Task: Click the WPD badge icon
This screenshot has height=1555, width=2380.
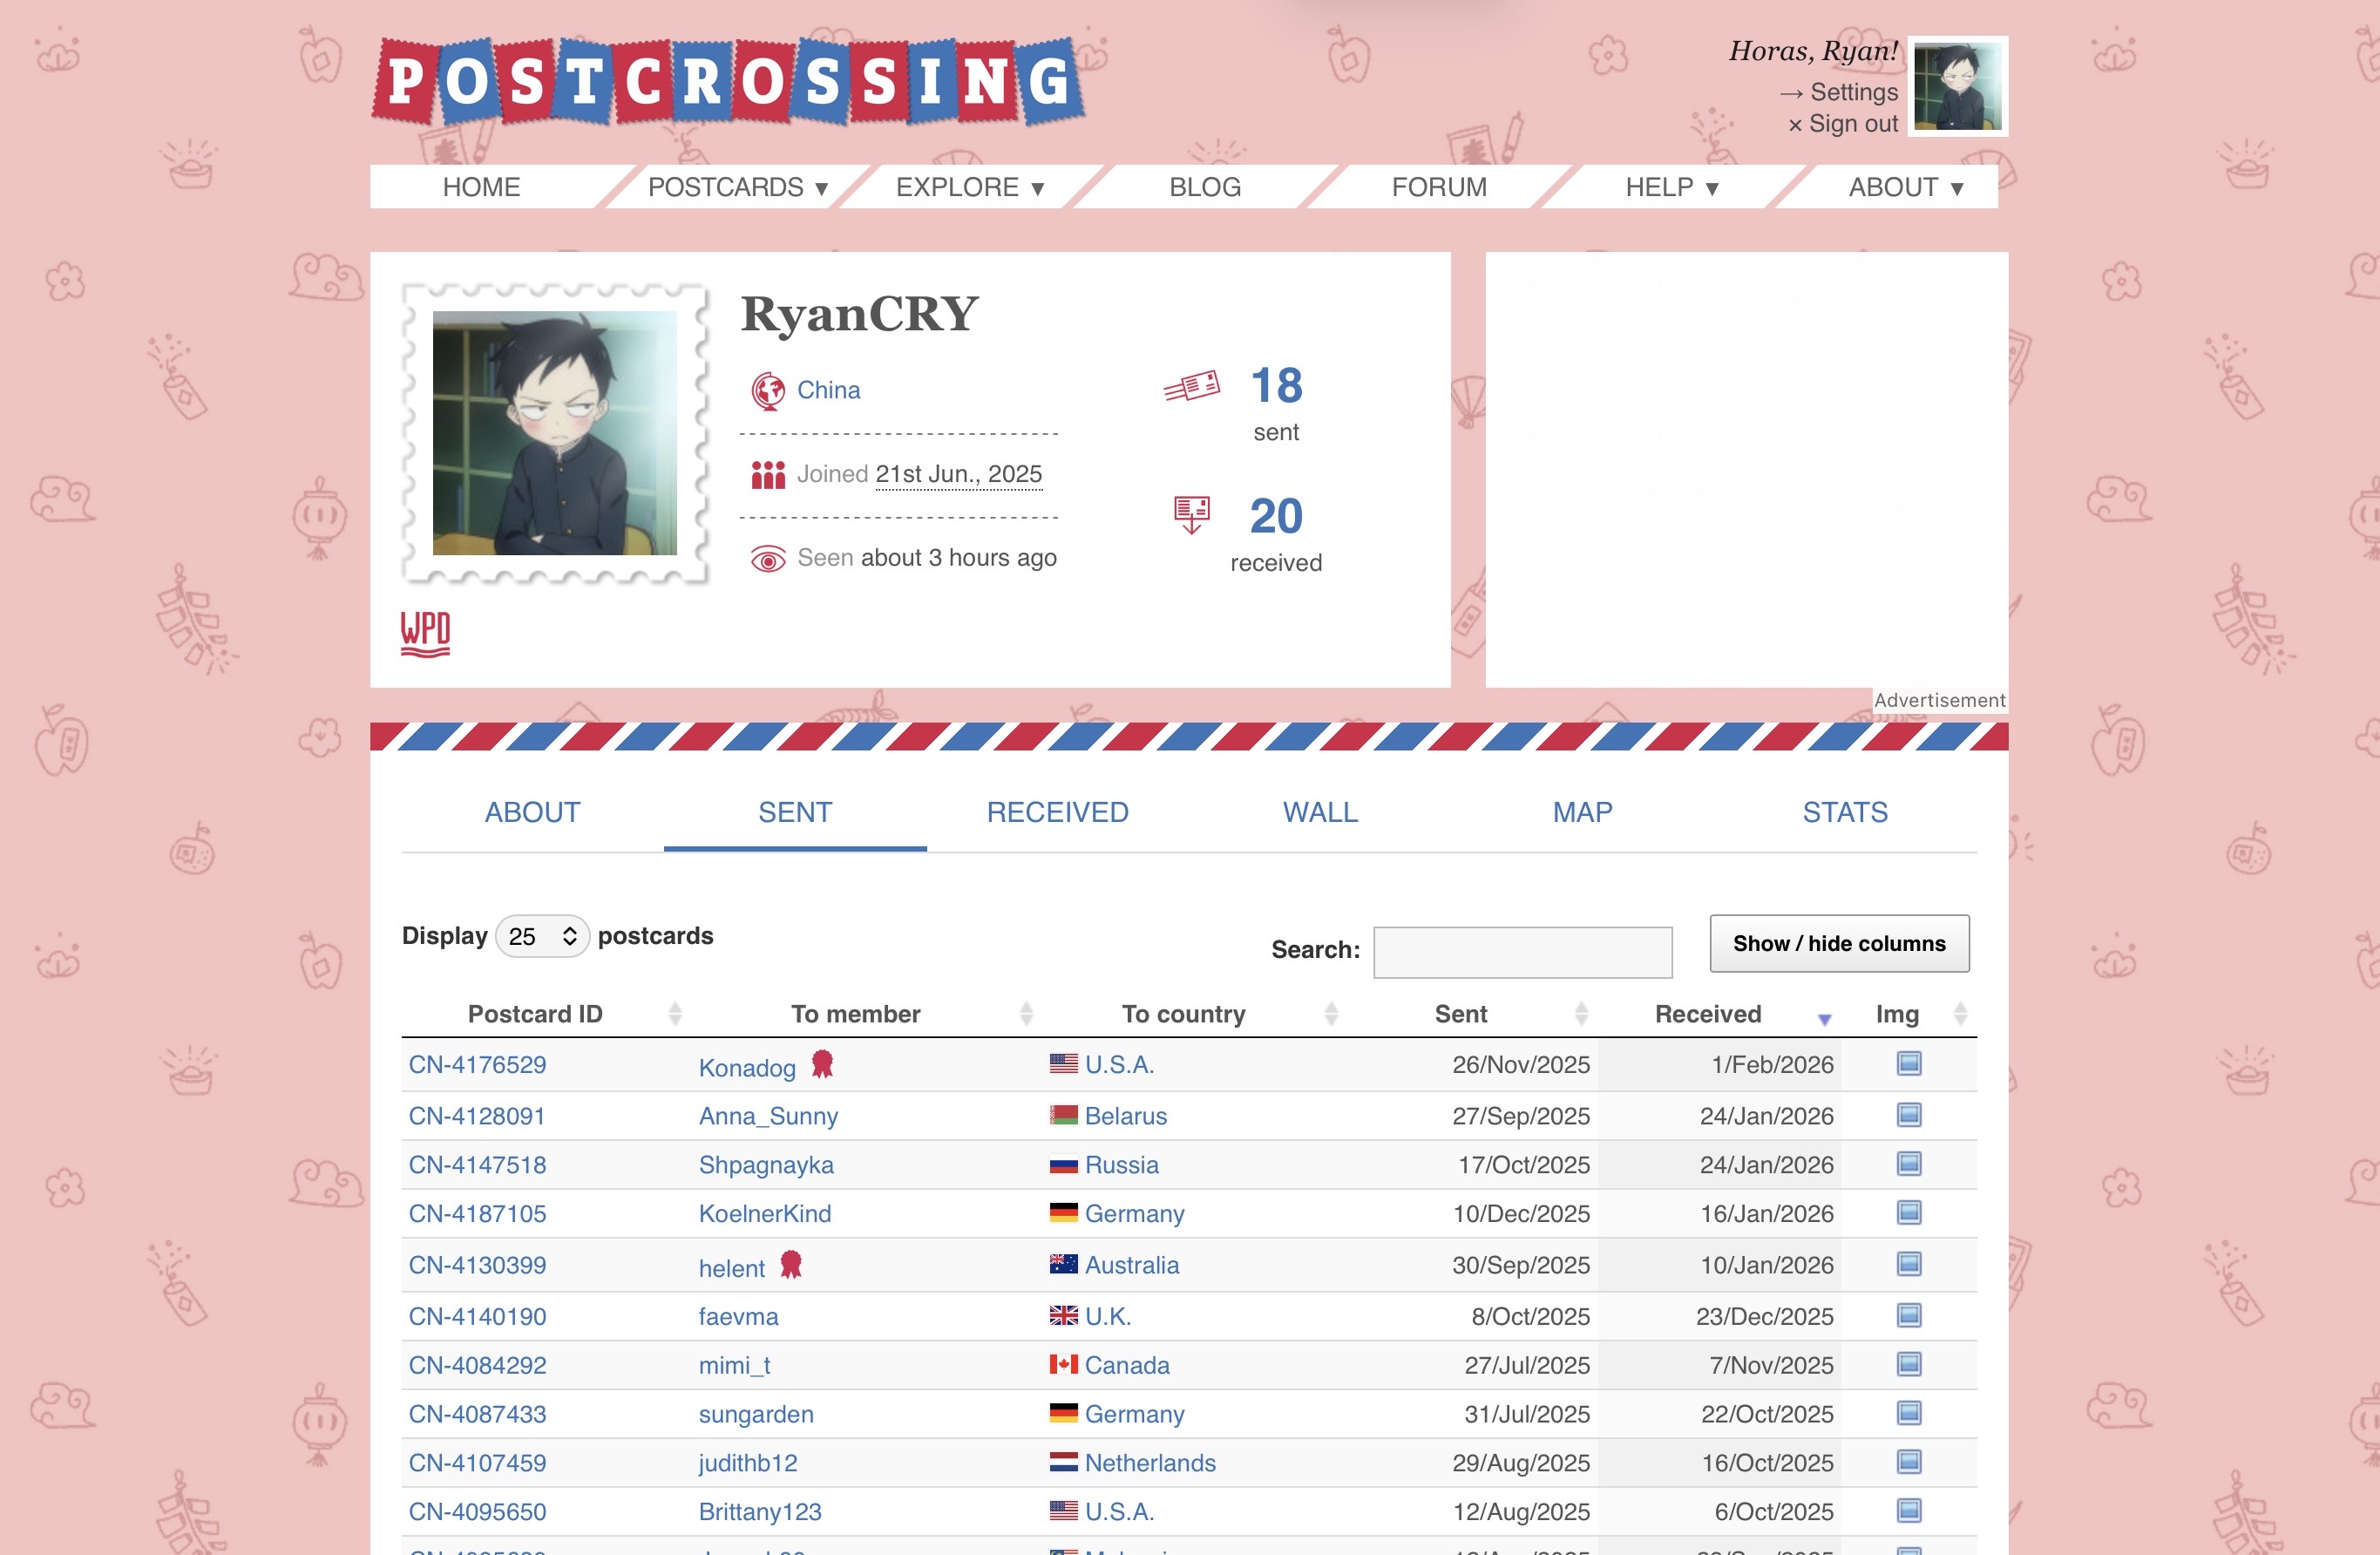Action: coord(425,633)
